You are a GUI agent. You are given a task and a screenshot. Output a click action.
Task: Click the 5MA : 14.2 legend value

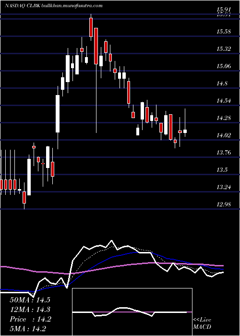click(x=28, y=329)
